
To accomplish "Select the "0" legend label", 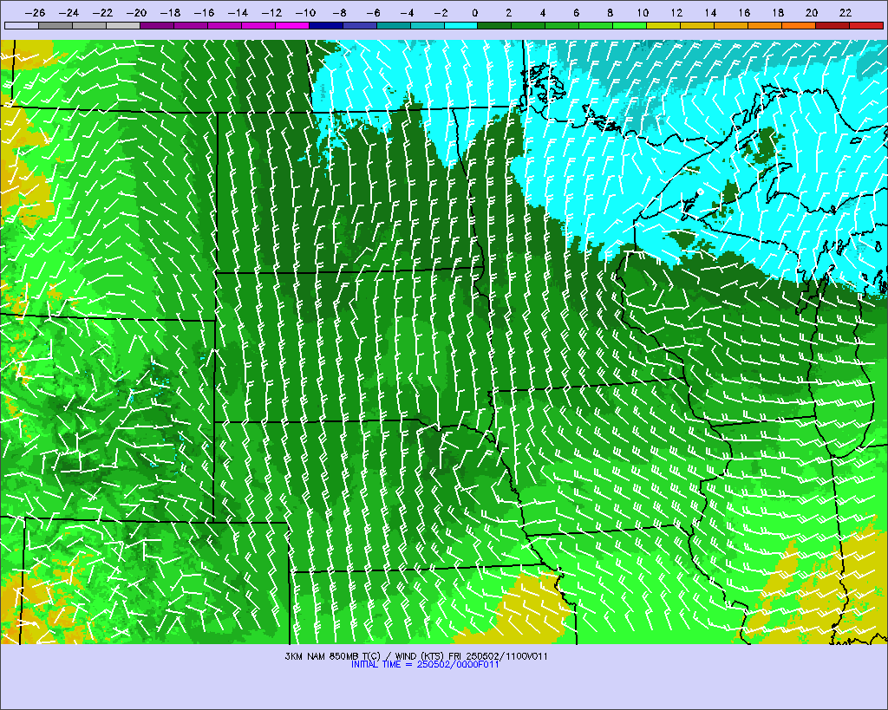I will tap(474, 12).
